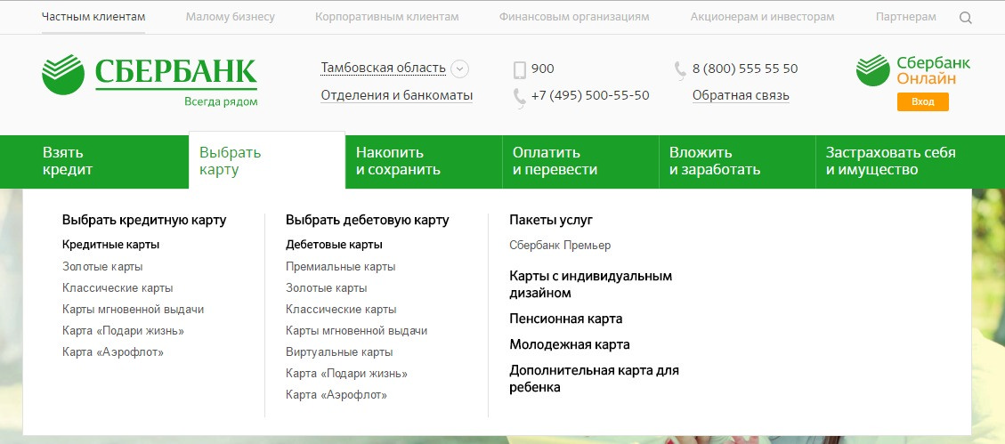Switch to the Малому бизнесу tab

coord(230,17)
